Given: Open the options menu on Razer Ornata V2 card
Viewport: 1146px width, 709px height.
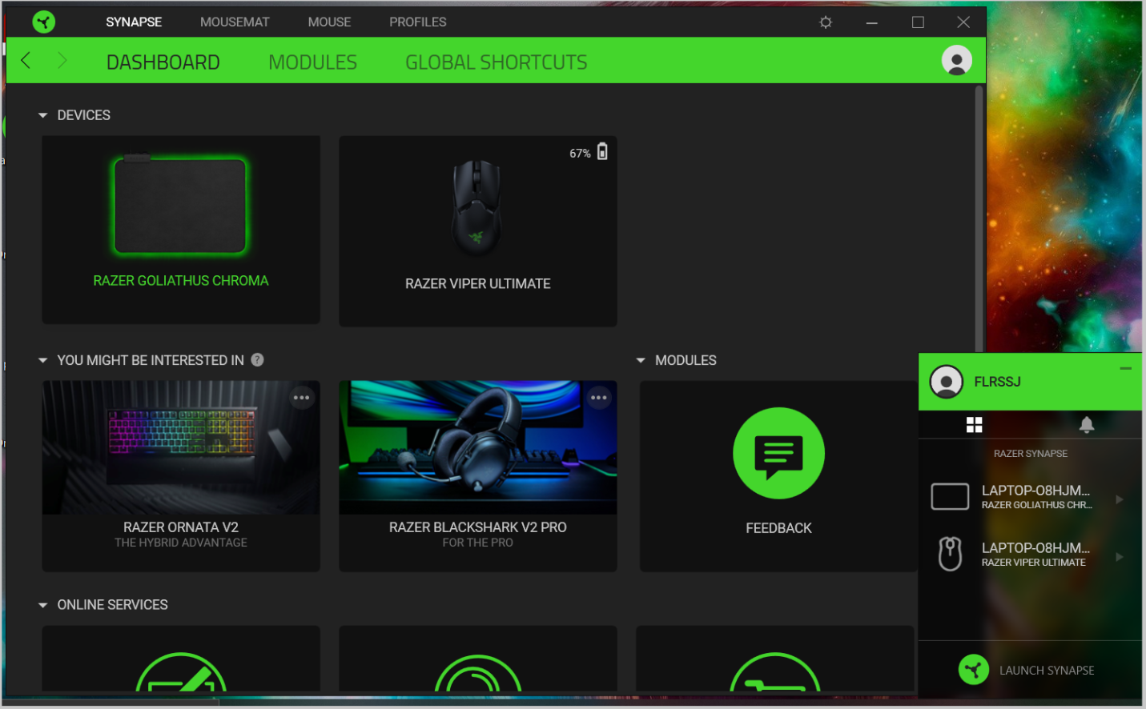Looking at the screenshot, I should pyautogui.click(x=302, y=398).
